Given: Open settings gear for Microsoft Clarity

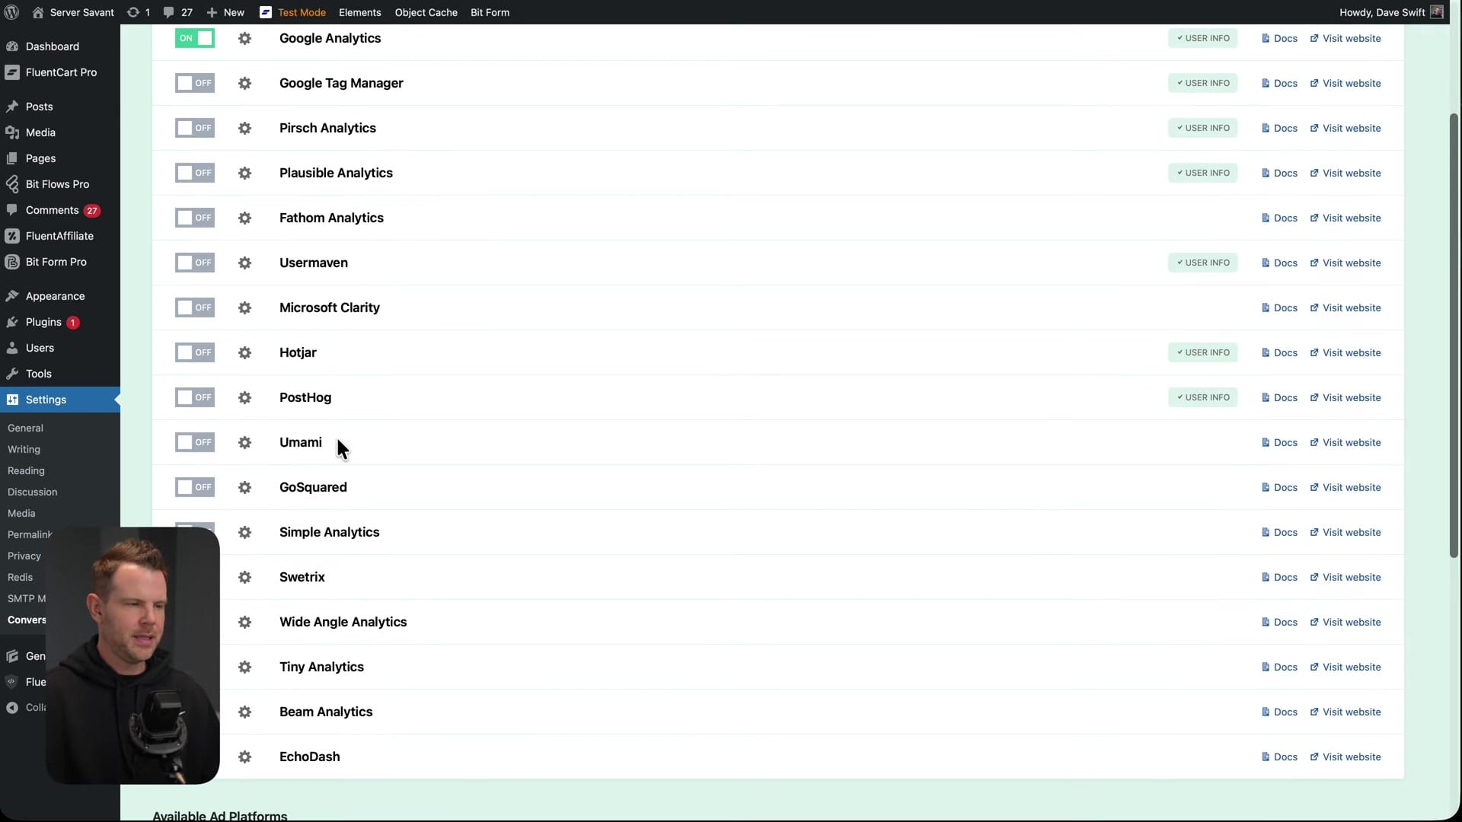Looking at the screenshot, I should click(x=244, y=307).
